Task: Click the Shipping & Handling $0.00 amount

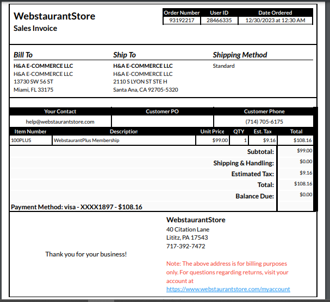Action: point(306,162)
